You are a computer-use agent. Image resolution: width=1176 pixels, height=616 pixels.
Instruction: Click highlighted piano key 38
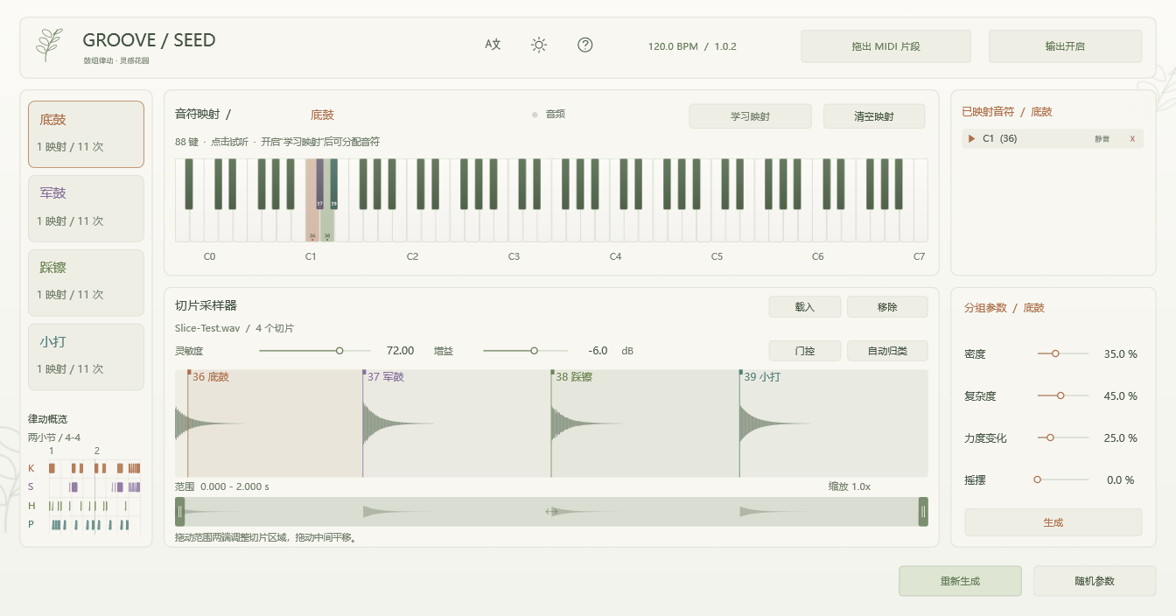(x=327, y=226)
